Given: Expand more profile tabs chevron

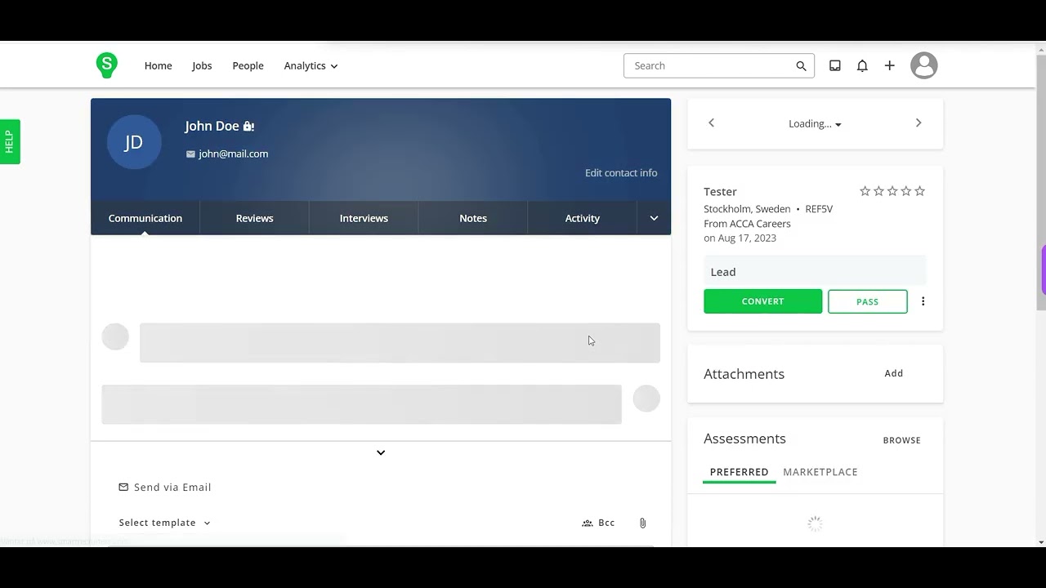Looking at the screenshot, I should [654, 218].
